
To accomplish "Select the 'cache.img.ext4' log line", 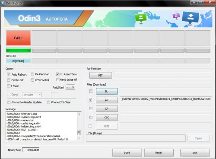I will pyautogui.click(x=23, y=123).
